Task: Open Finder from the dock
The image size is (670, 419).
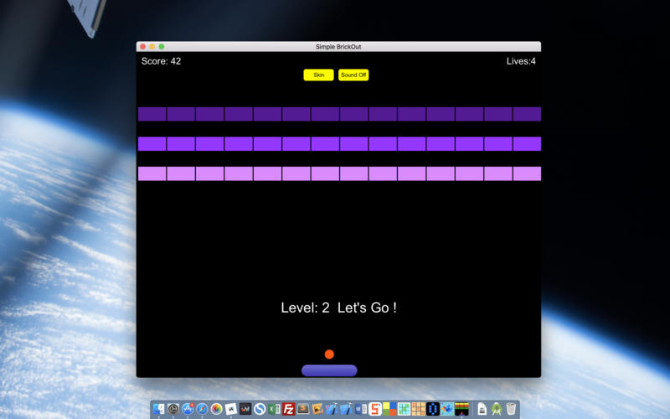Action: click(159, 409)
